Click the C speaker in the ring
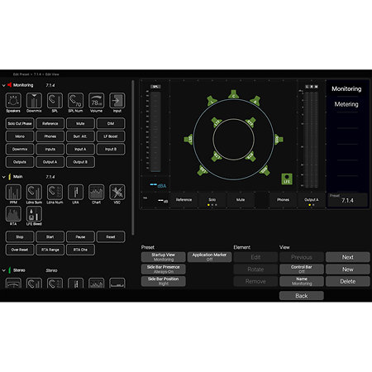The image size is (372, 372). [233, 94]
